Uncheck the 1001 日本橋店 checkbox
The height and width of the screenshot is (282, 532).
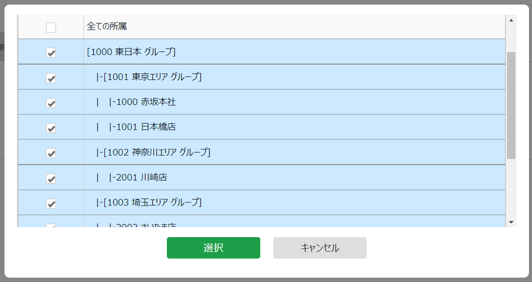pyautogui.click(x=51, y=128)
